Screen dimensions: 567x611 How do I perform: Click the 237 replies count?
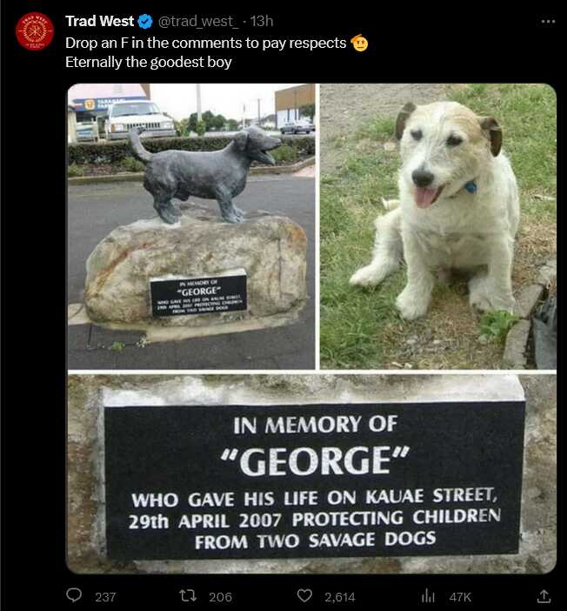[x=105, y=596]
